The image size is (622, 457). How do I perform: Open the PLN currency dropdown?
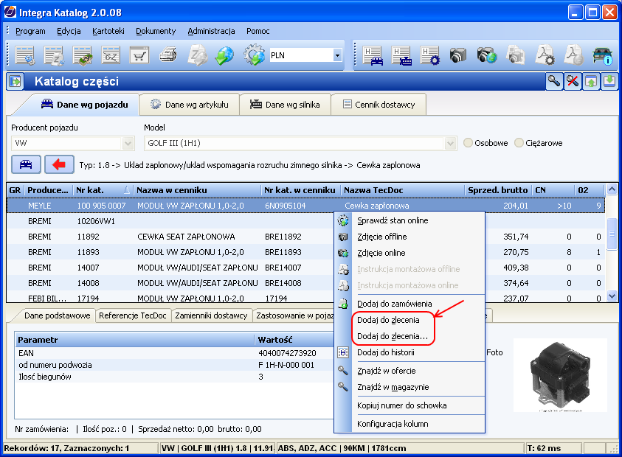click(x=338, y=55)
